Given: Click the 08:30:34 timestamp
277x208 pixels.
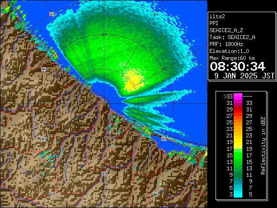Looking at the screenshot, I should (238, 66).
